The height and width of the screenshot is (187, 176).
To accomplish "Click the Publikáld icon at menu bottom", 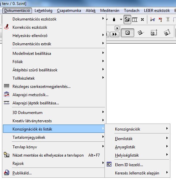I will pos(7,172).
